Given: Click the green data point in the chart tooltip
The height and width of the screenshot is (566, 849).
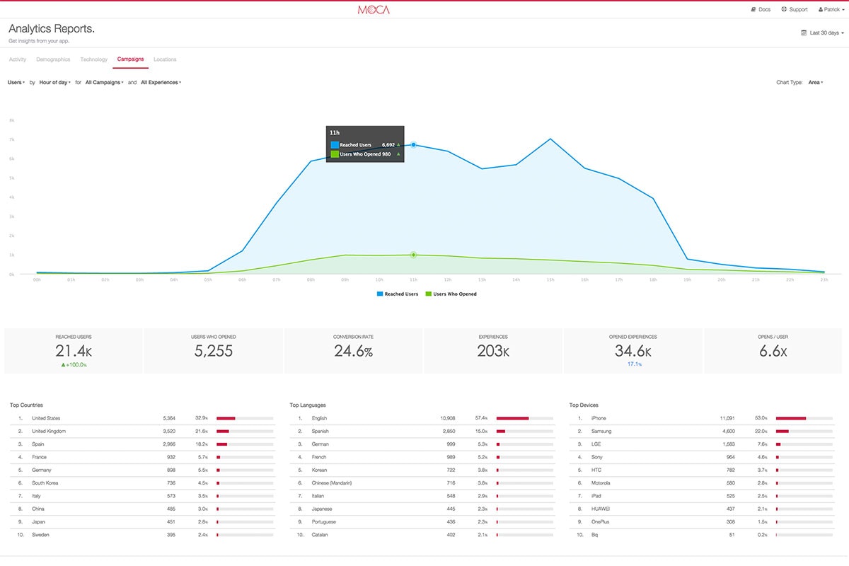Looking at the screenshot, I should click(x=413, y=254).
